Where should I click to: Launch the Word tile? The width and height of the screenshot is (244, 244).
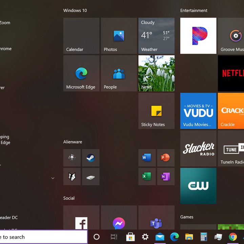[147, 158]
